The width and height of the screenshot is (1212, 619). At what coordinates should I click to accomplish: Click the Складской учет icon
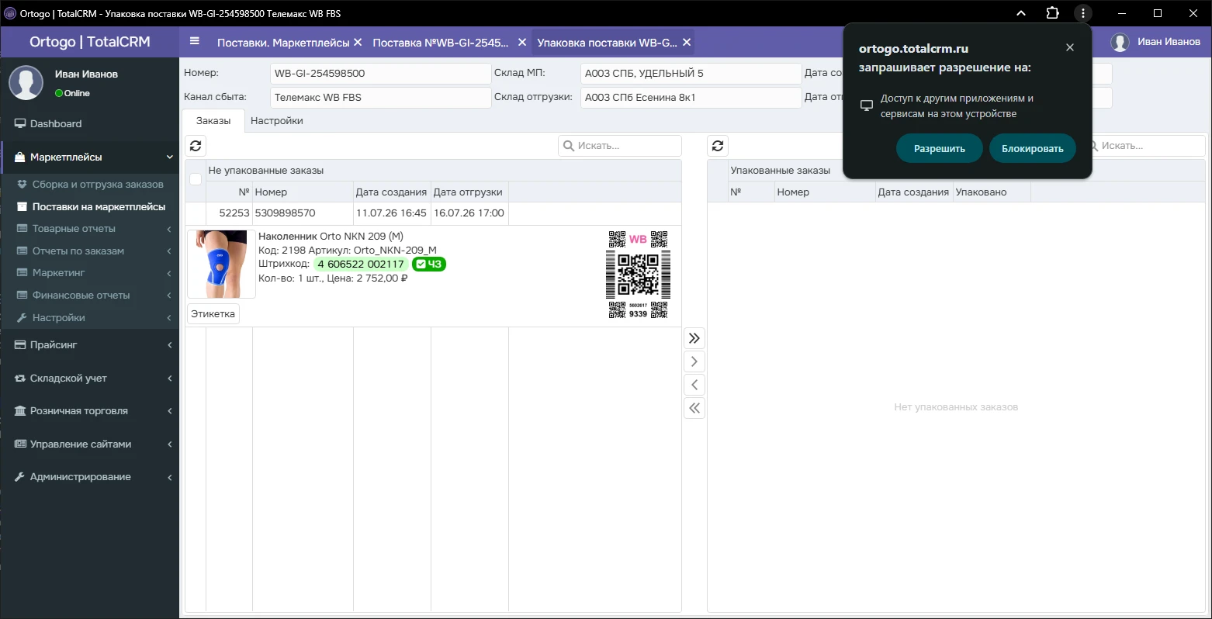pyautogui.click(x=20, y=379)
